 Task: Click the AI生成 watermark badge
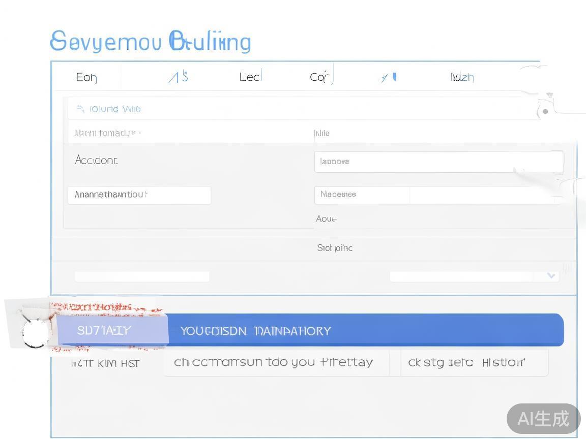(x=543, y=419)
